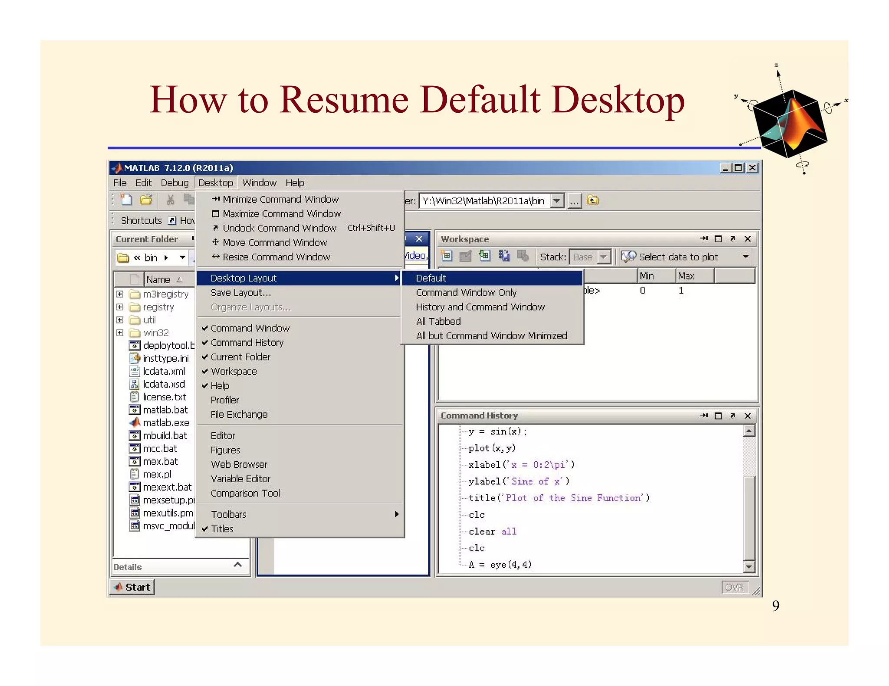Click Open selection icon in Workspace toolbar
The height and width of the screenshot is (686, 889).
tap(465, 256)
